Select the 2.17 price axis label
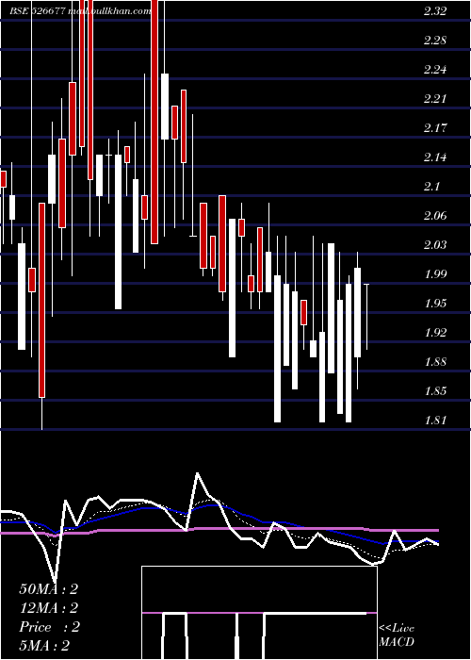The image size is (471, 660). pyautogui.click(x=435, y=128)
